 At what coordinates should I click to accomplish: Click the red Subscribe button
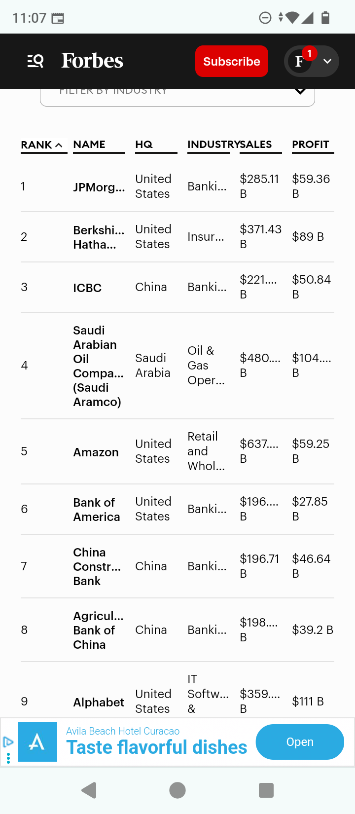232,61
